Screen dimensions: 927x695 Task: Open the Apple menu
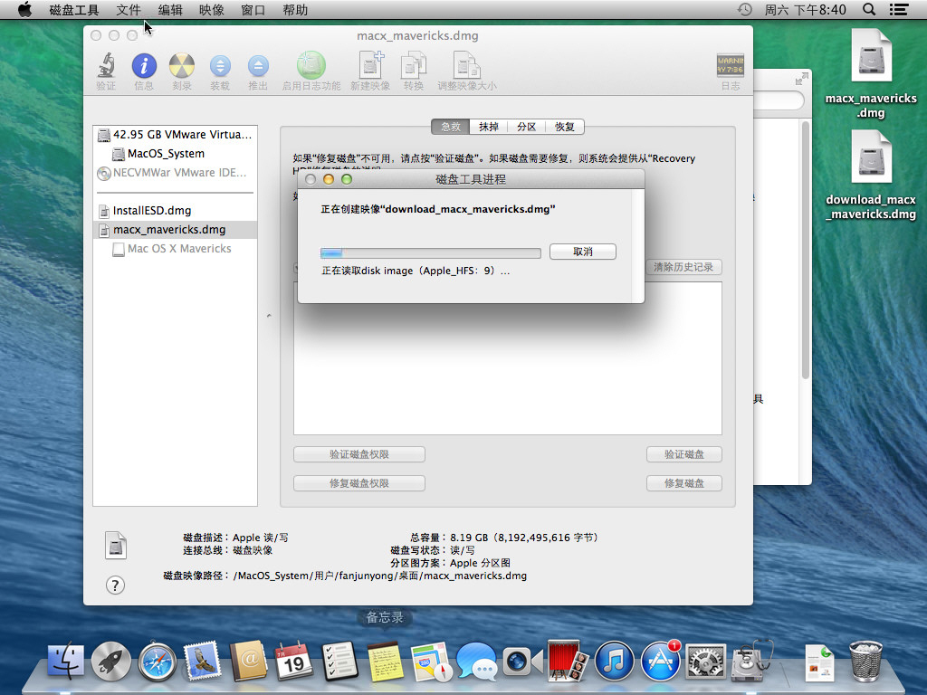tap(24, 9)
